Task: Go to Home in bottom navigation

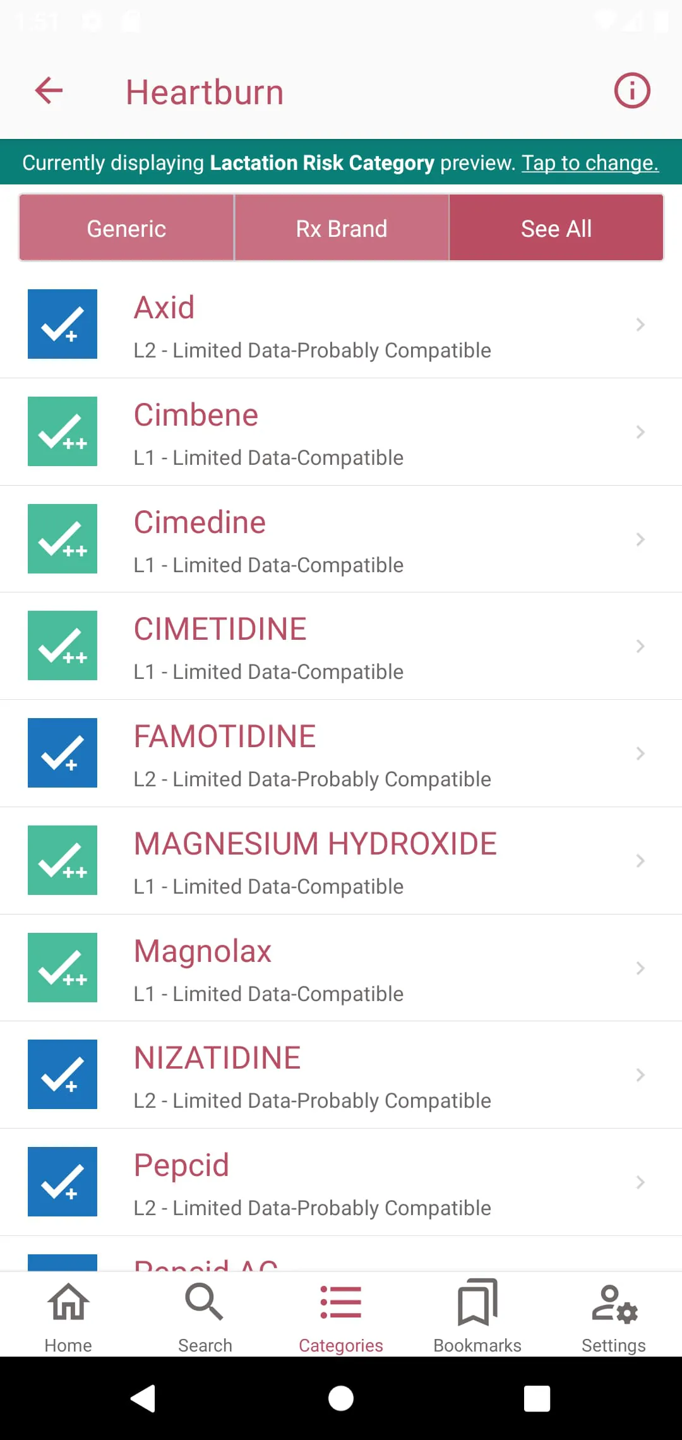Action: pyautogui.click(x=68, y=1316)
